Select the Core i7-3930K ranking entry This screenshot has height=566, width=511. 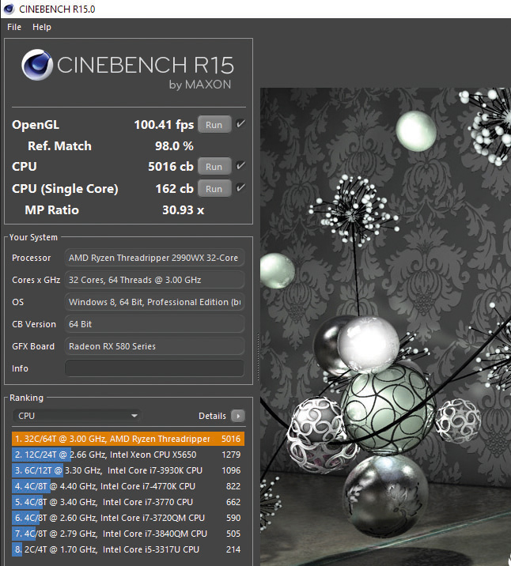click(x=127, y=470)
